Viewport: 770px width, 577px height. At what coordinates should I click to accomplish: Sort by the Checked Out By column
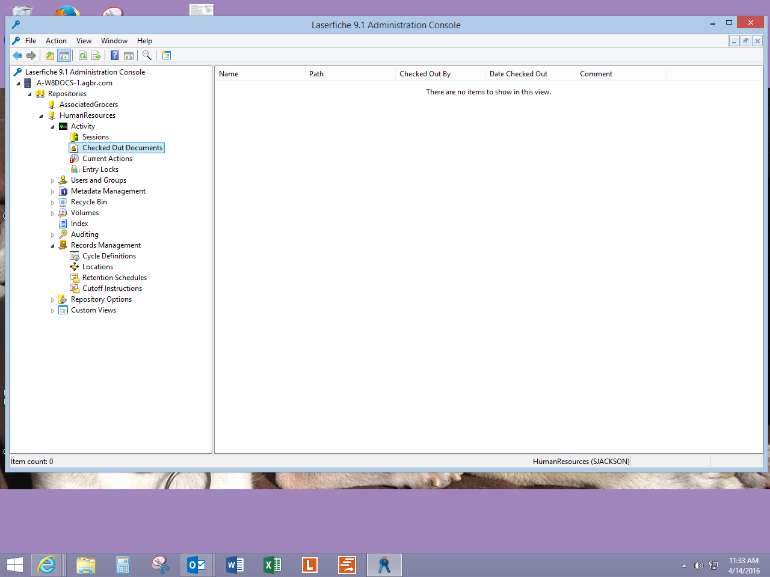(425, 74)
